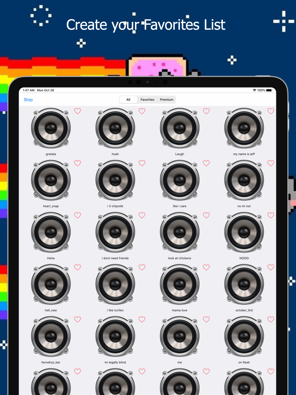Play the heart_snap sound speaker

tap(51, 180)
